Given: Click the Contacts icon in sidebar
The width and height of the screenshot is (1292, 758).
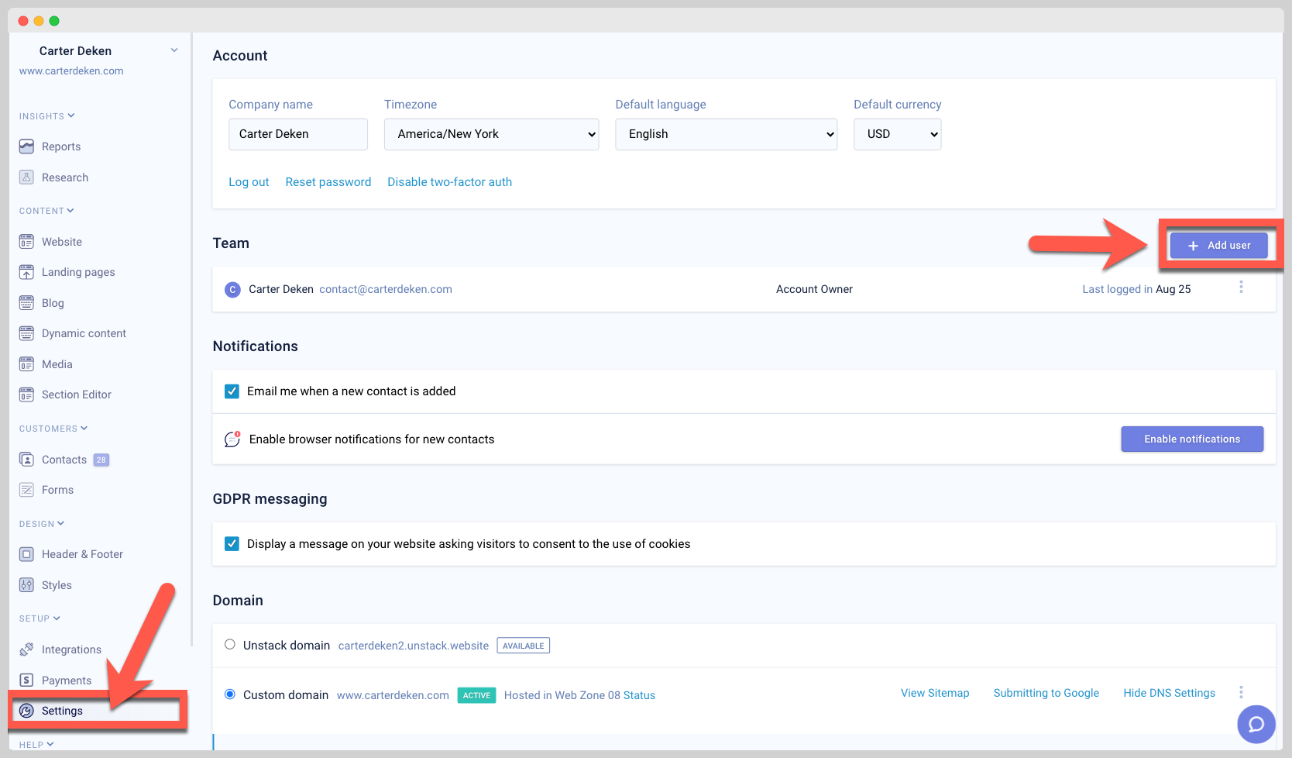Looking at the screenshot, I should pyautogui.click(x=26, y=460).
